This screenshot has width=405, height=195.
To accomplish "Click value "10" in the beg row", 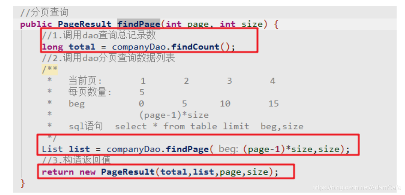I will [225, 104].
